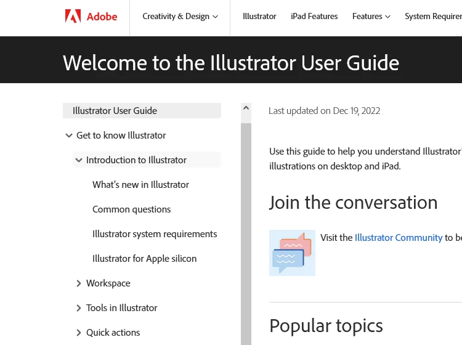Open the Illustrator nav link

[x=259, y=17]
